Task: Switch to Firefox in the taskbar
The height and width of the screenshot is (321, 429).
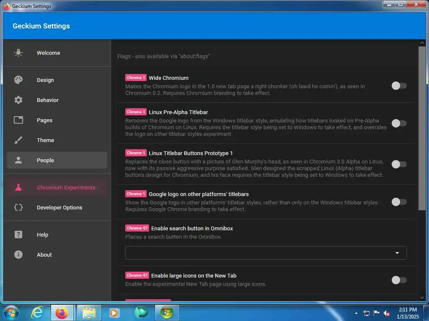Action: point(62,313)
